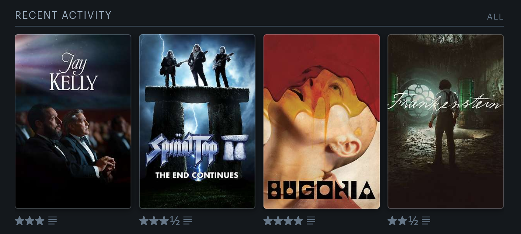Open the Bugonia film poster
The height and width of the screenshot is (234, 521).
pyautogui.click(x=321, y=122)
